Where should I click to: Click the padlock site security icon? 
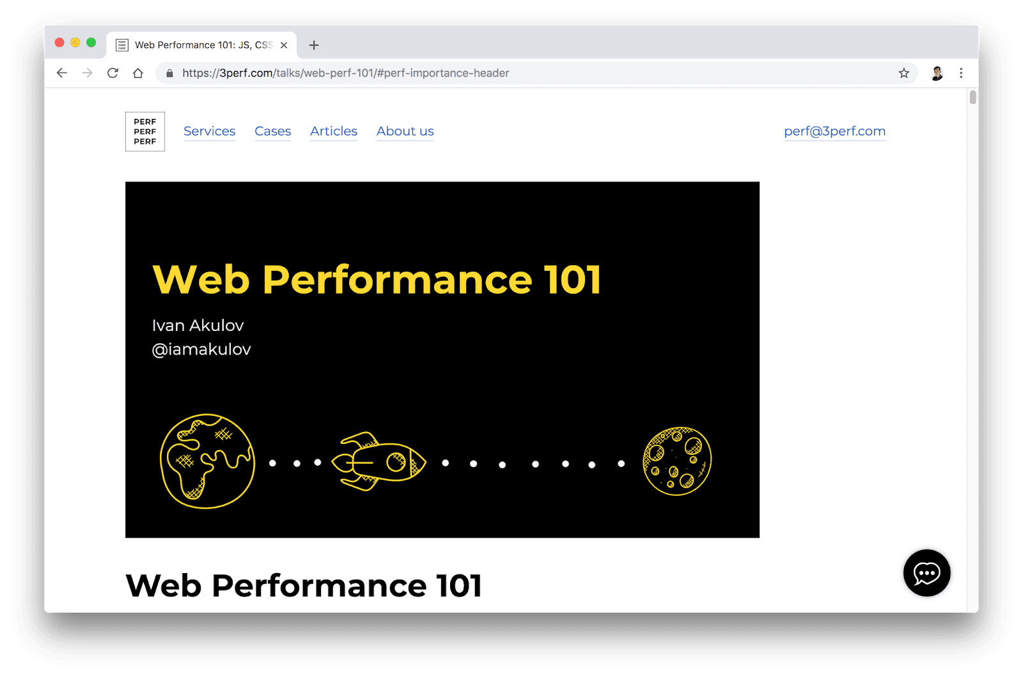tap(169, 73)
